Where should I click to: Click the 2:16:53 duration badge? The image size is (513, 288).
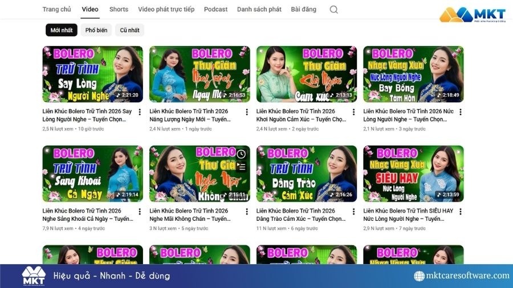click(x=235, y=95)
